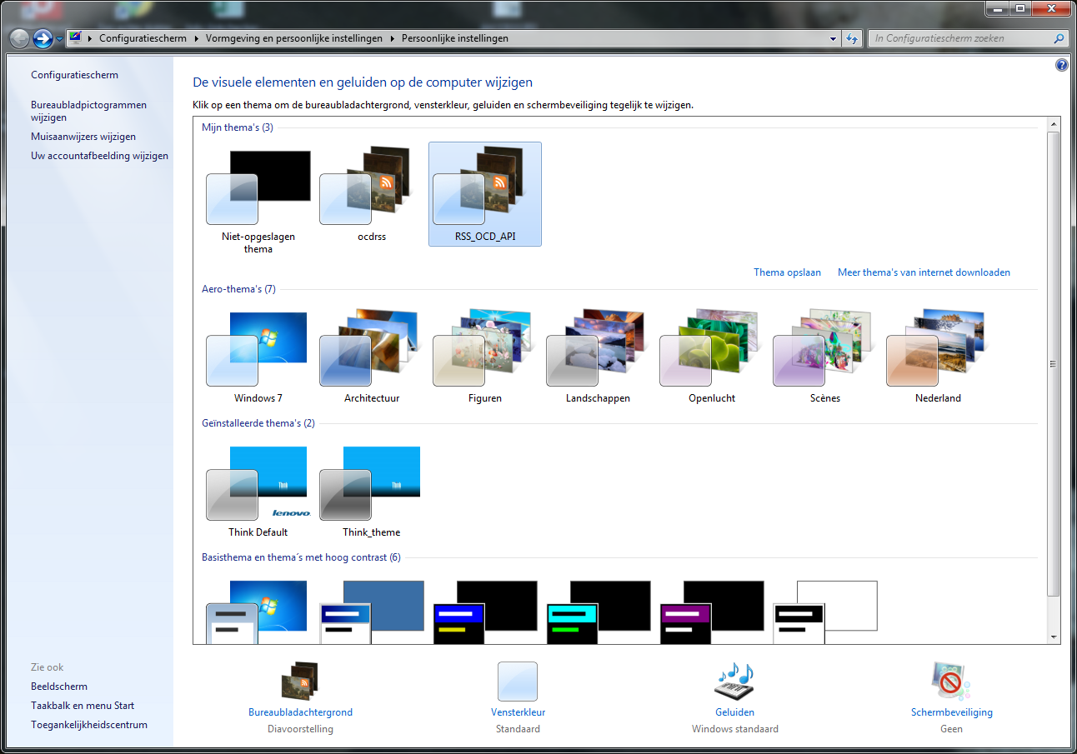Click the refresh icon beside address bar

[x=852, y=38]
